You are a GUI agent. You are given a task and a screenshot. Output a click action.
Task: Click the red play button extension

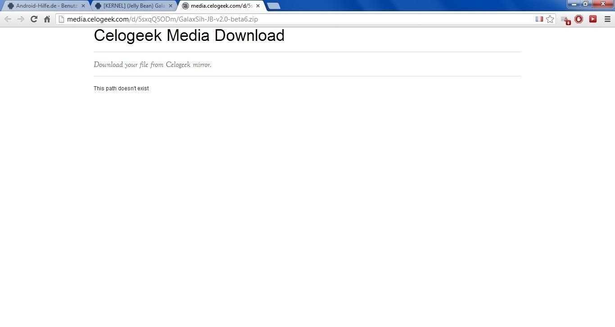(593, 19)
